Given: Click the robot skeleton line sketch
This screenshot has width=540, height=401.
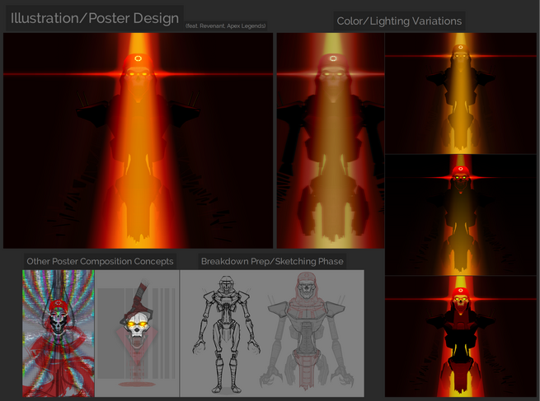Looking at the screenshot, I should pos(226,334).
